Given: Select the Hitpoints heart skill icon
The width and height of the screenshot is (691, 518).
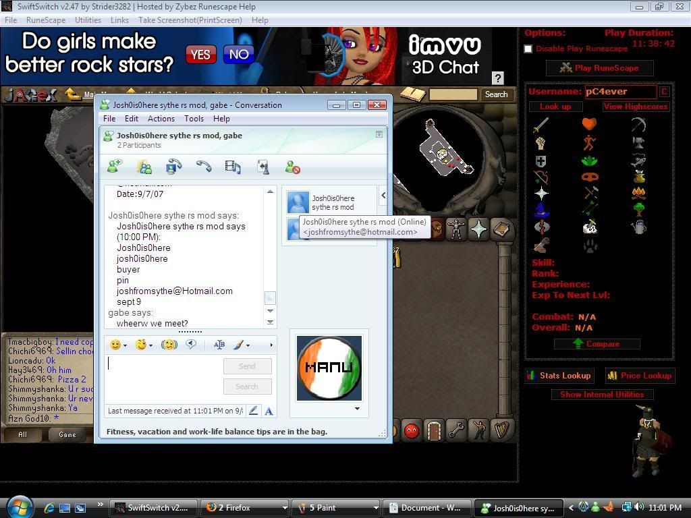Looking at the screenshot, I should click(x=589, y=124).
